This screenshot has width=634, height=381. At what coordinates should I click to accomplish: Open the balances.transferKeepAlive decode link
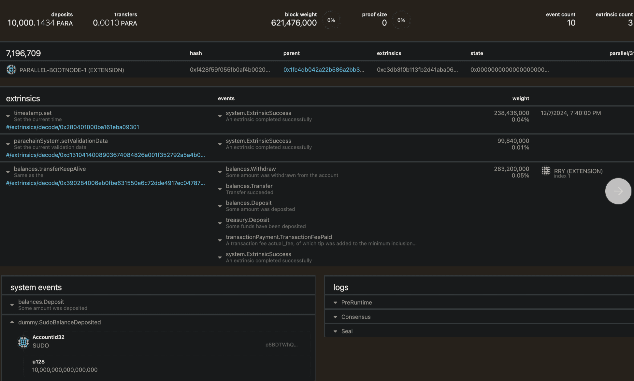[x=105, y=183]
